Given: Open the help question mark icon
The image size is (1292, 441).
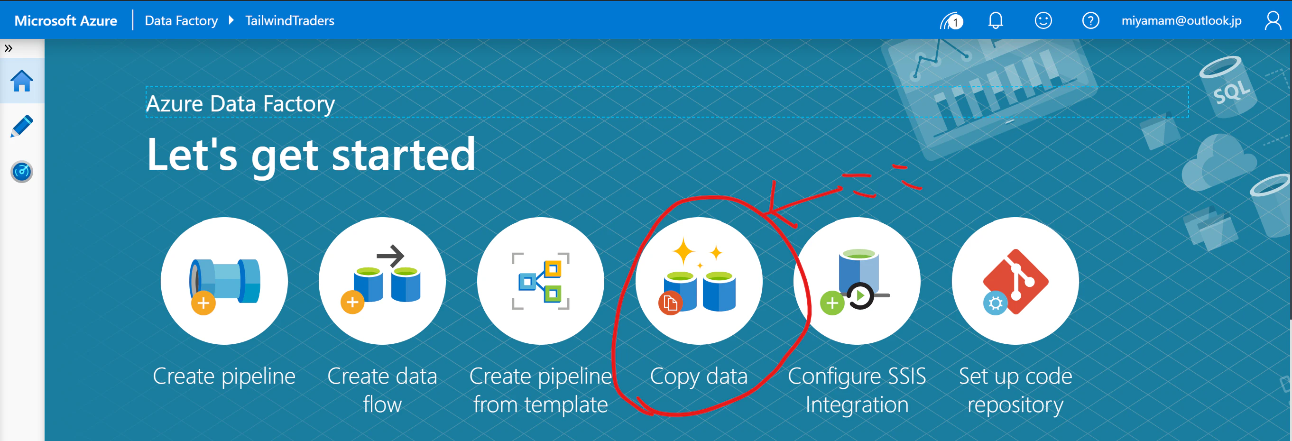Looking at the screenshot, I should tap(1090, 20).
